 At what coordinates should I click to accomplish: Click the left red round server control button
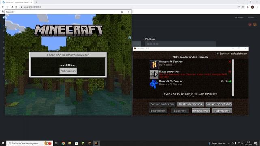click(x=250, y=24)
